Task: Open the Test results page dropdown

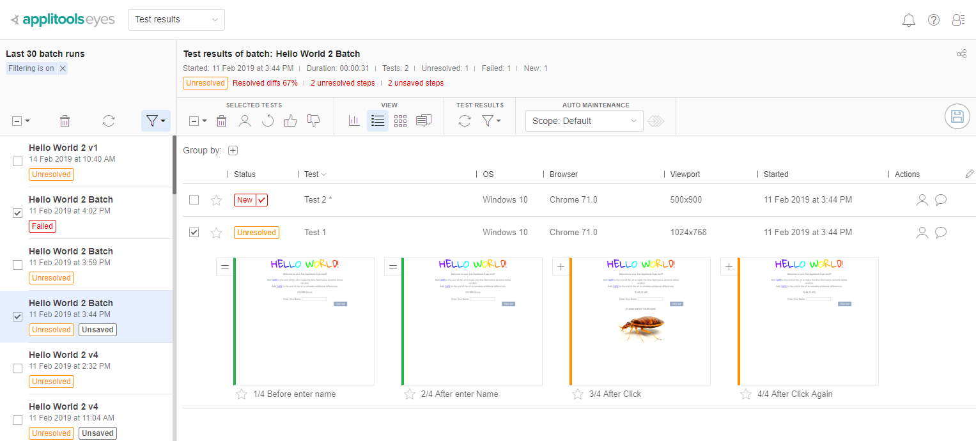Action: click(176, 20)
